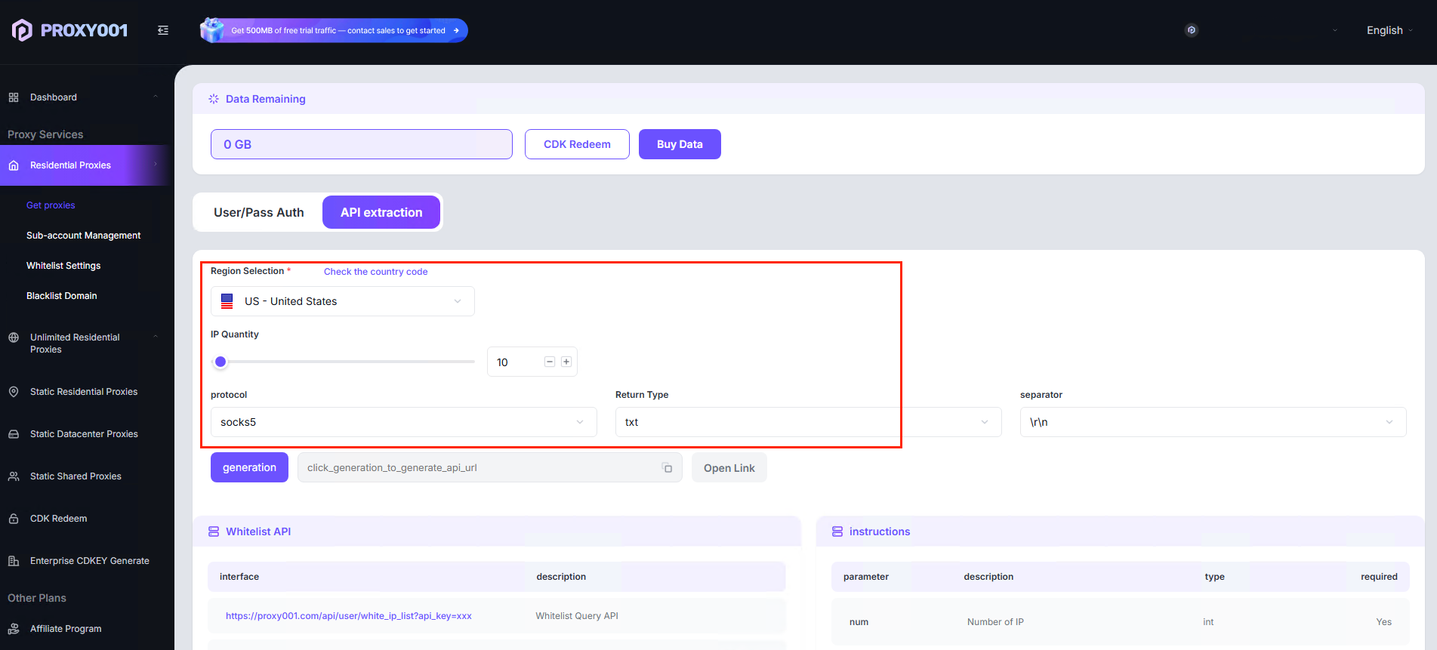The height and width of the screenshot is (650, 1437).
Task: Click the instructions section icon
Action: [x=837, y=531]
